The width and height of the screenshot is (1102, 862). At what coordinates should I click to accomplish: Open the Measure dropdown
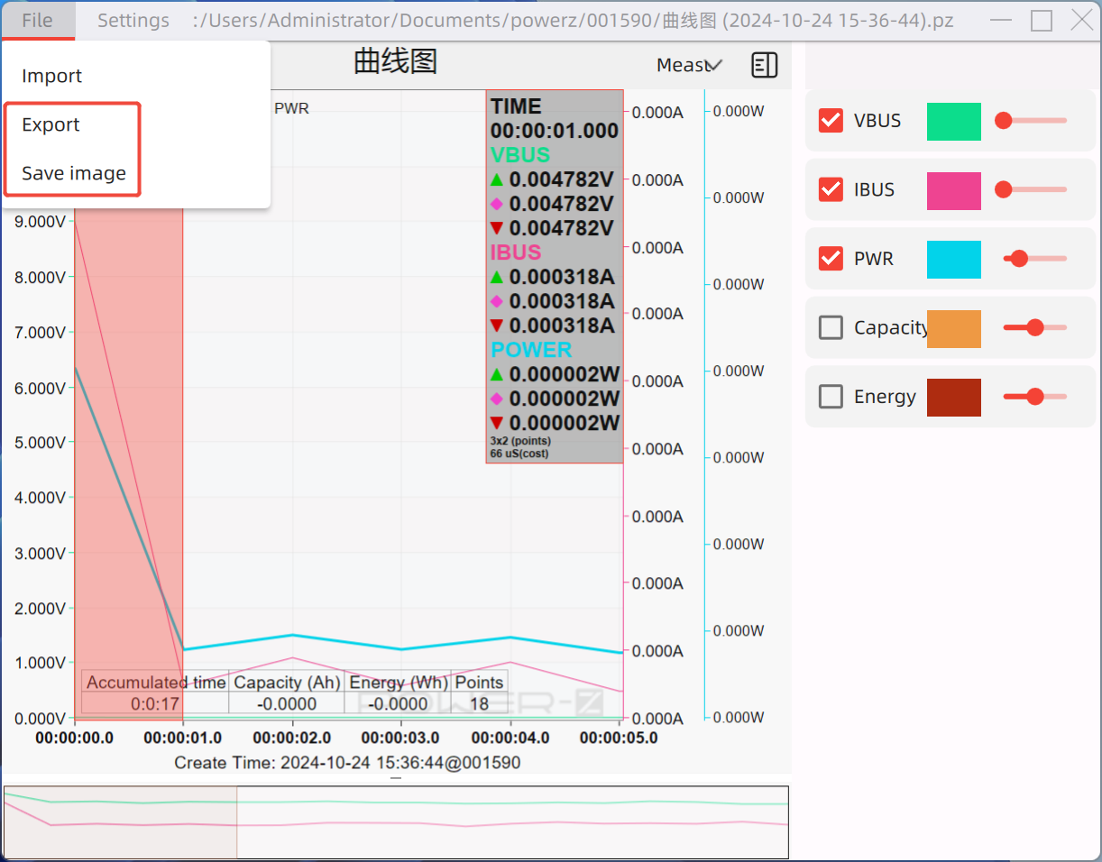pos(690,65)
